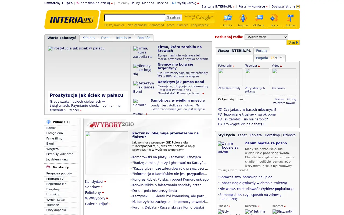Screen dimensions: 344x215
Task: Open the Aukcje auctions icon
Action: click(290, 20)
